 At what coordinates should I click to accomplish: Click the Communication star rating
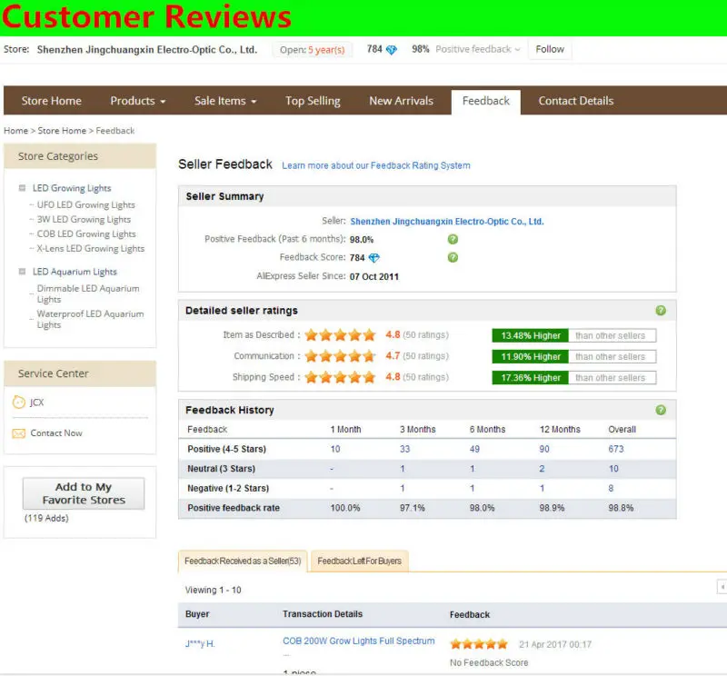pyautogui.click(x=340, y=356)
